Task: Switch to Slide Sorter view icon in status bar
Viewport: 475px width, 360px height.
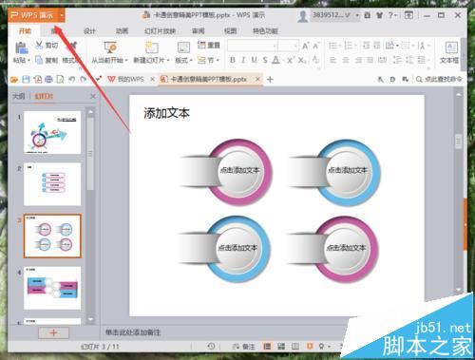Action: 281,347
